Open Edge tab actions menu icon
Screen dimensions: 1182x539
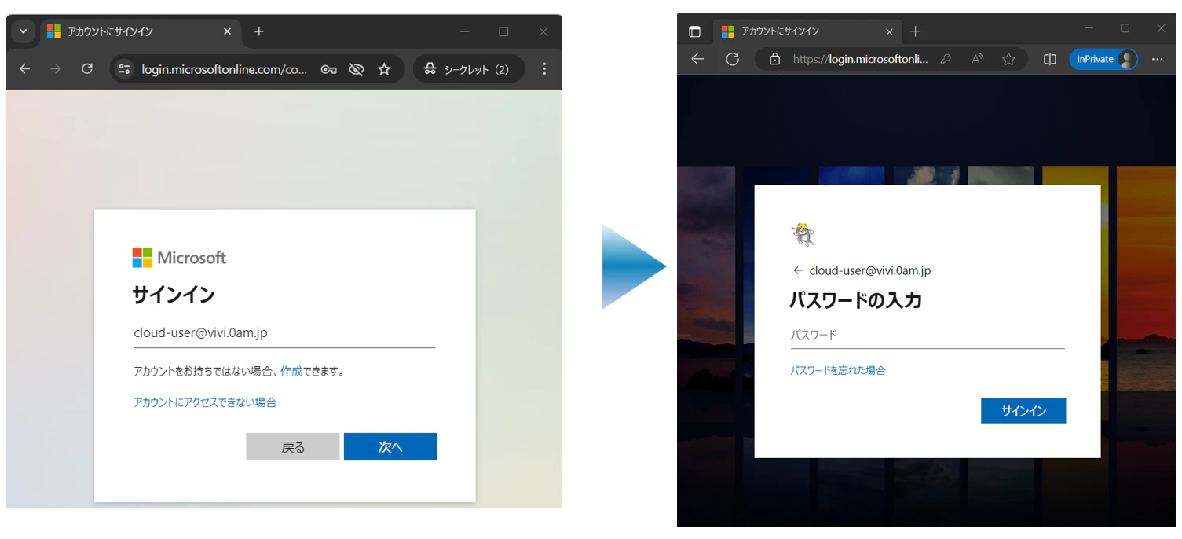tap(694, 32)
